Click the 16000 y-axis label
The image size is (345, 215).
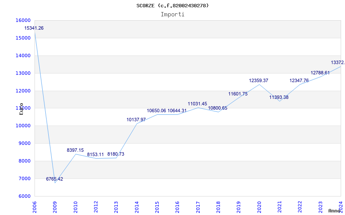pos(24,20)
